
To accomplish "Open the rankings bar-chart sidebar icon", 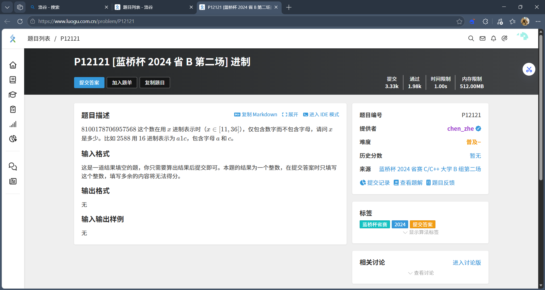I will [x=13, y=124].
